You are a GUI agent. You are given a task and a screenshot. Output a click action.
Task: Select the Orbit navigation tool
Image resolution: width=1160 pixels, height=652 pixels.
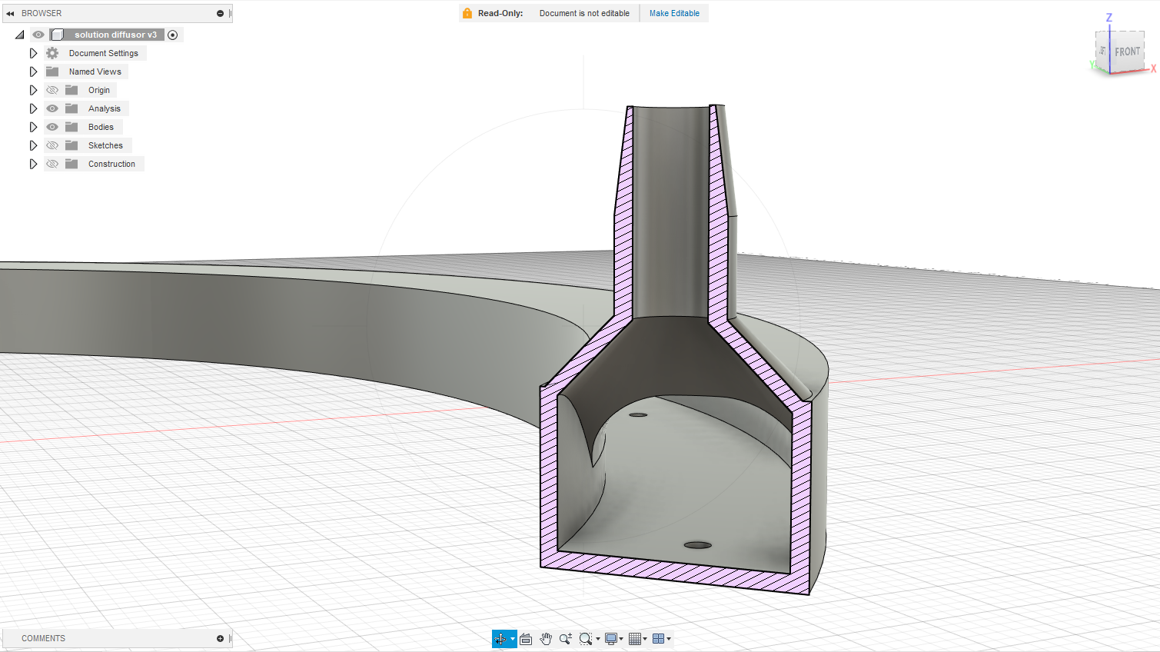pos(500,639)
